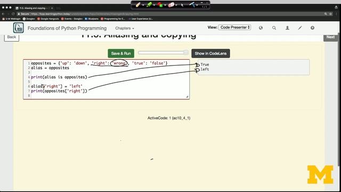Click the resize handle of code editor

point(187,97)
